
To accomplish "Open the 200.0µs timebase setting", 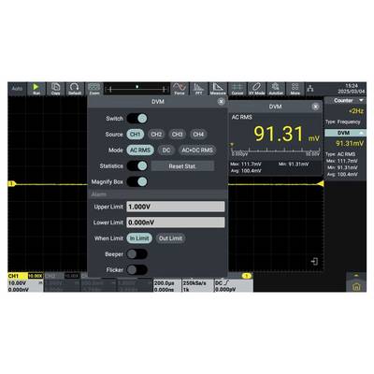I will pos(167,286).
